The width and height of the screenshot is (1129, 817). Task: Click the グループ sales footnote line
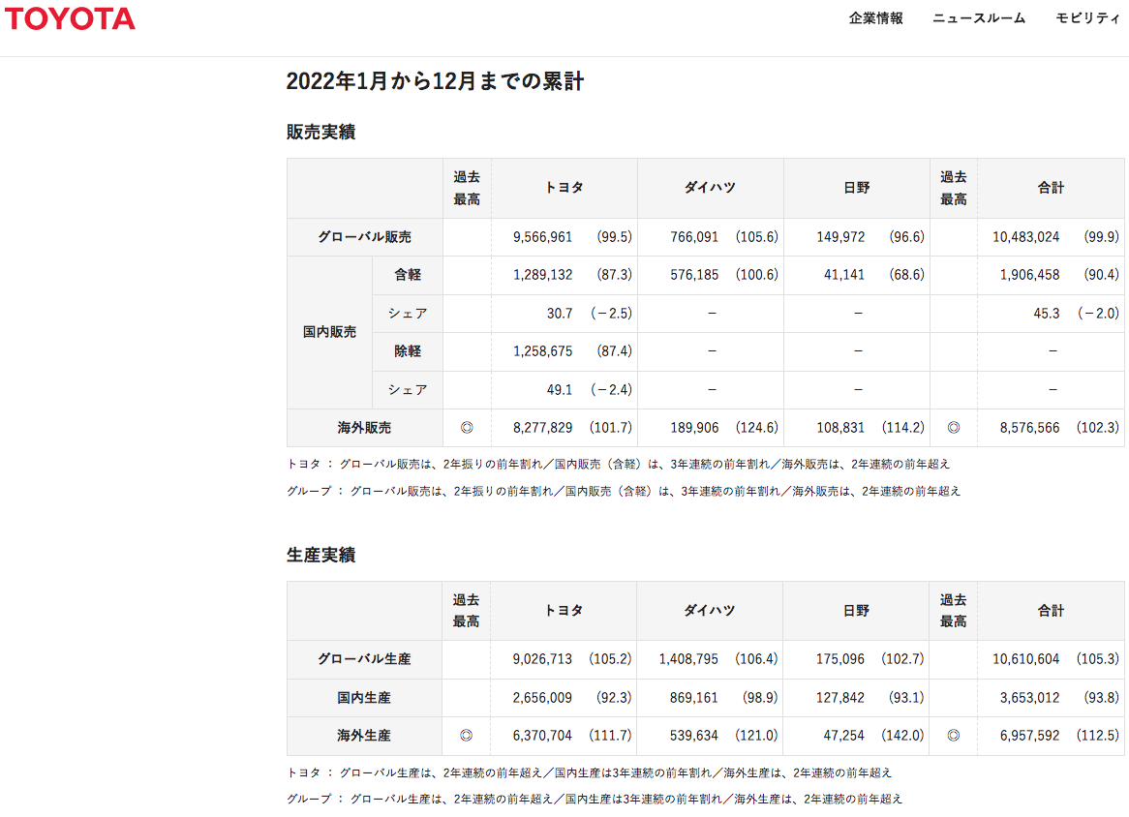coord(624,491)
